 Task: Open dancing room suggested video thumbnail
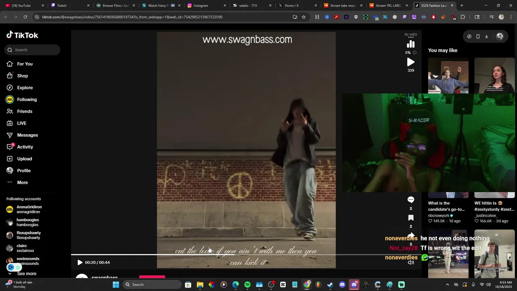(448, 76)
